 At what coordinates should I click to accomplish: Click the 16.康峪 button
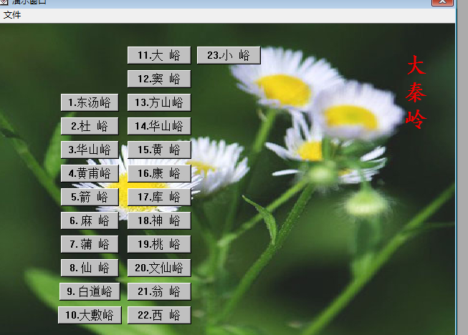(159, 173)
